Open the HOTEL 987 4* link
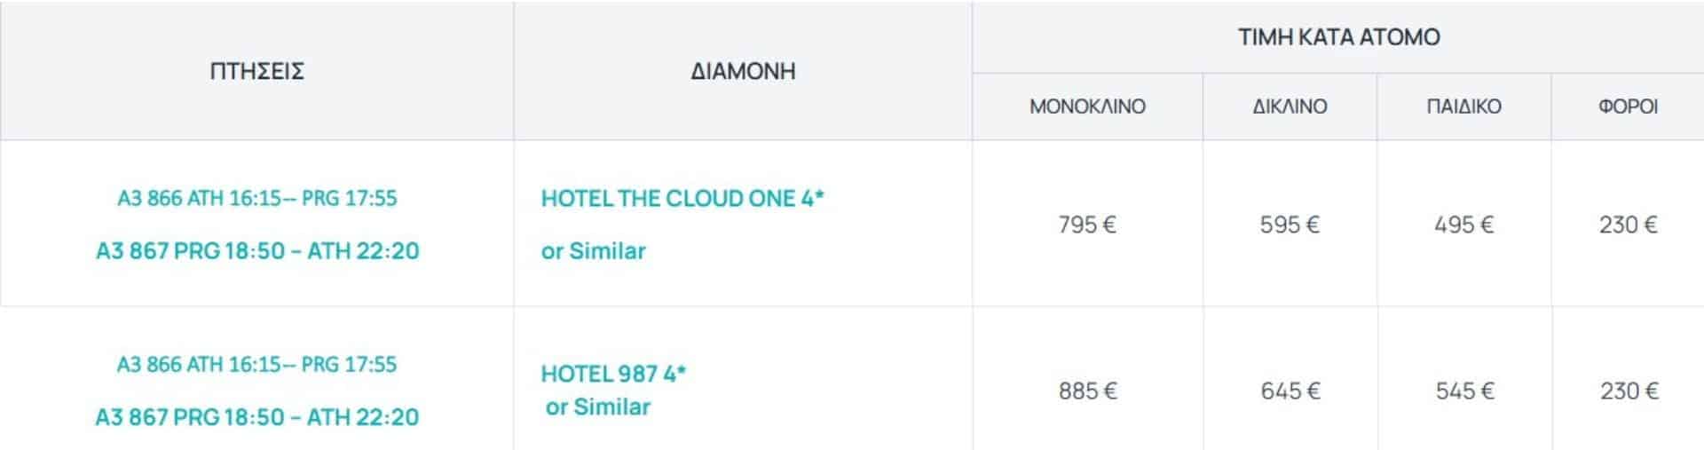The height and width of the screenshot is (450, 1704). pos(613,374)
